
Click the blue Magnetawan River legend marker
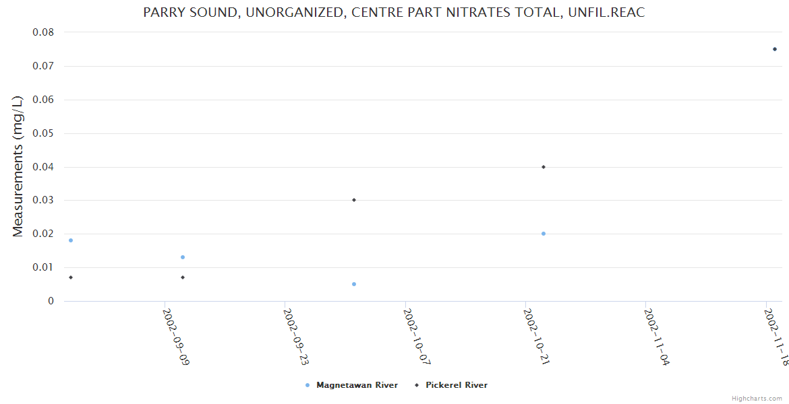tap(308, 385)
